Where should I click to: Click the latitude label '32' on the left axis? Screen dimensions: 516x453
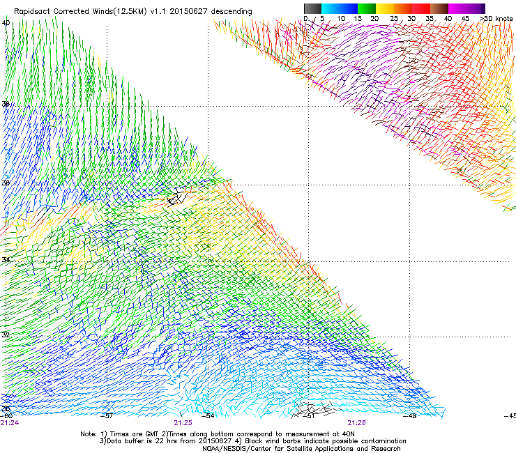coord(6,335)
